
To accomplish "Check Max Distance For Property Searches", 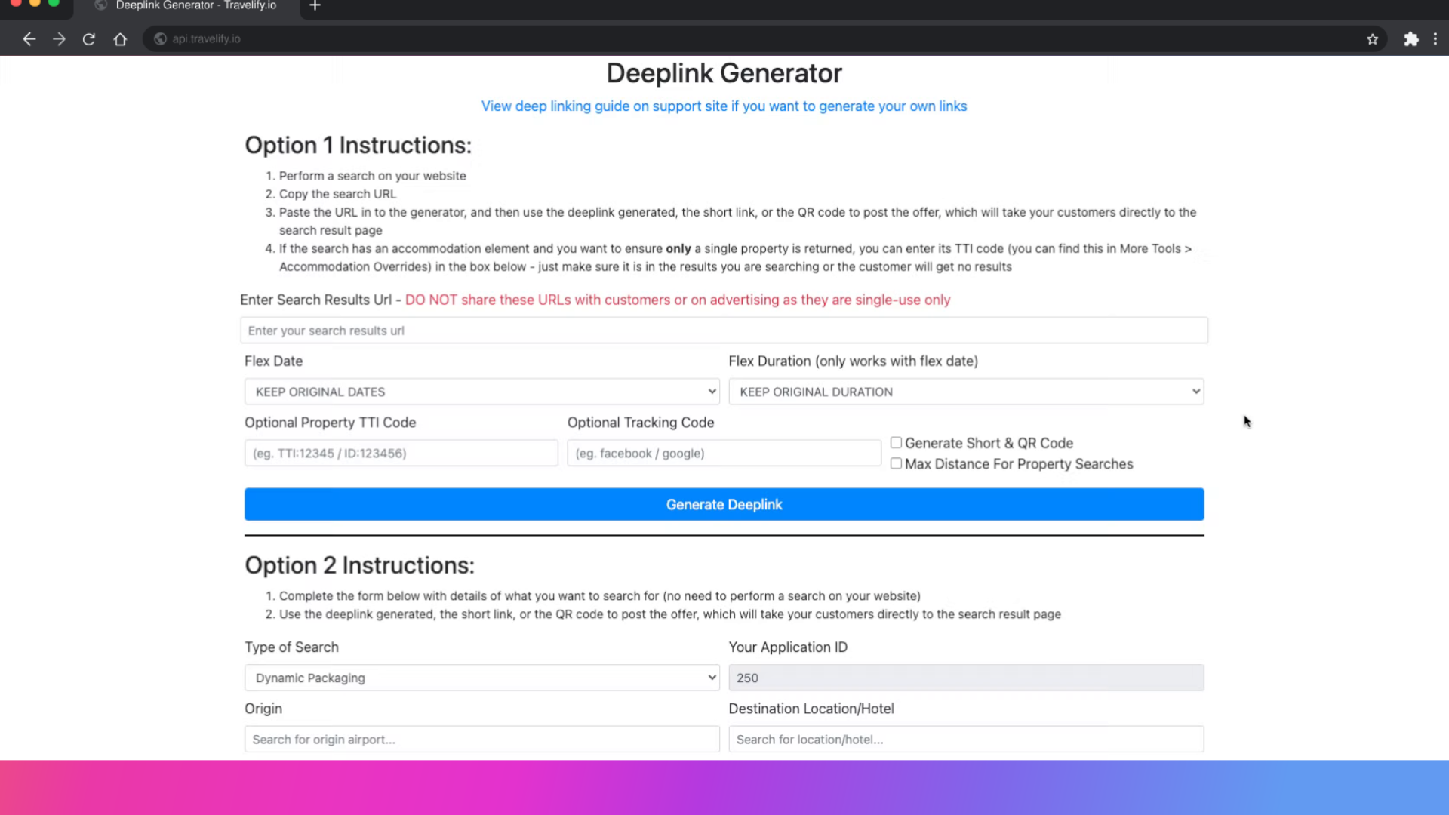I will 895,463.
